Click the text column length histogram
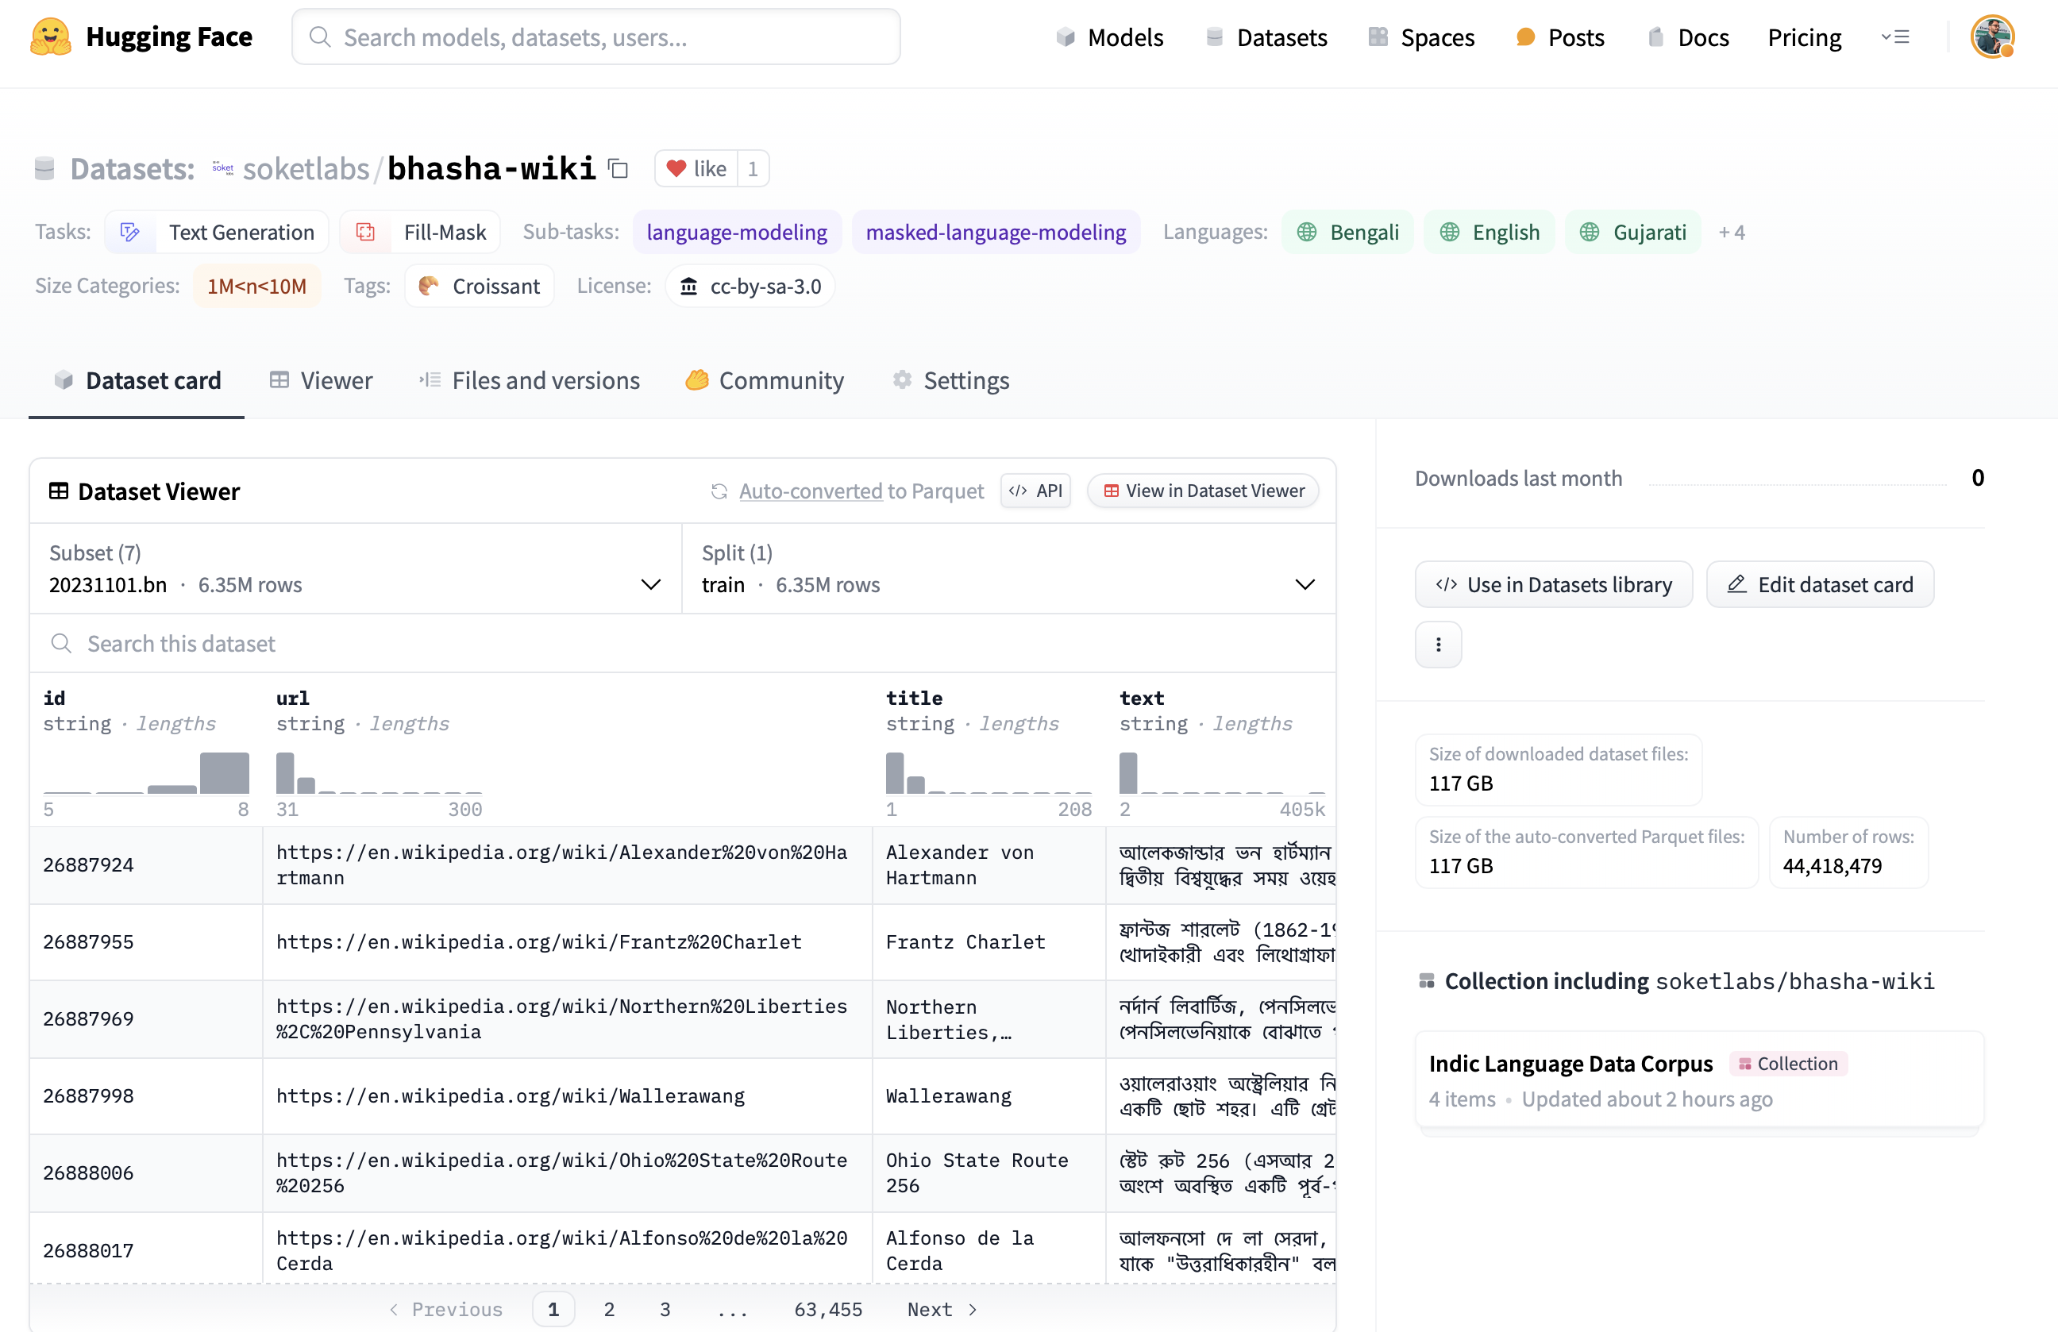2058x1332 pixels. tap(1222, 772)
